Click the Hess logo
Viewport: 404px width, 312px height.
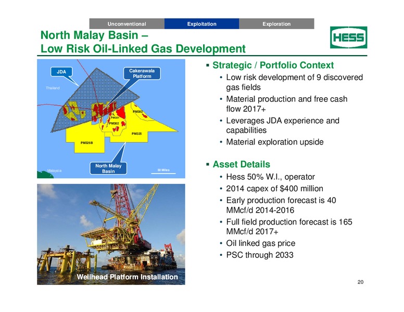pos(349,37)
